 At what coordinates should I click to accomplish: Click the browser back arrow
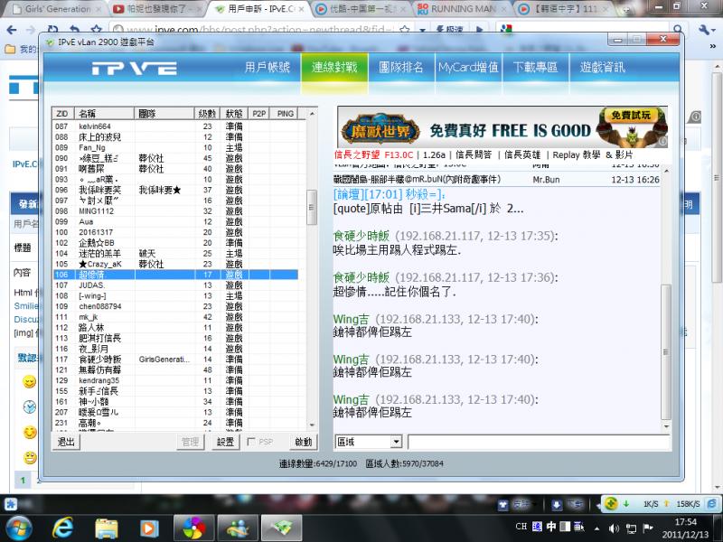12,30
